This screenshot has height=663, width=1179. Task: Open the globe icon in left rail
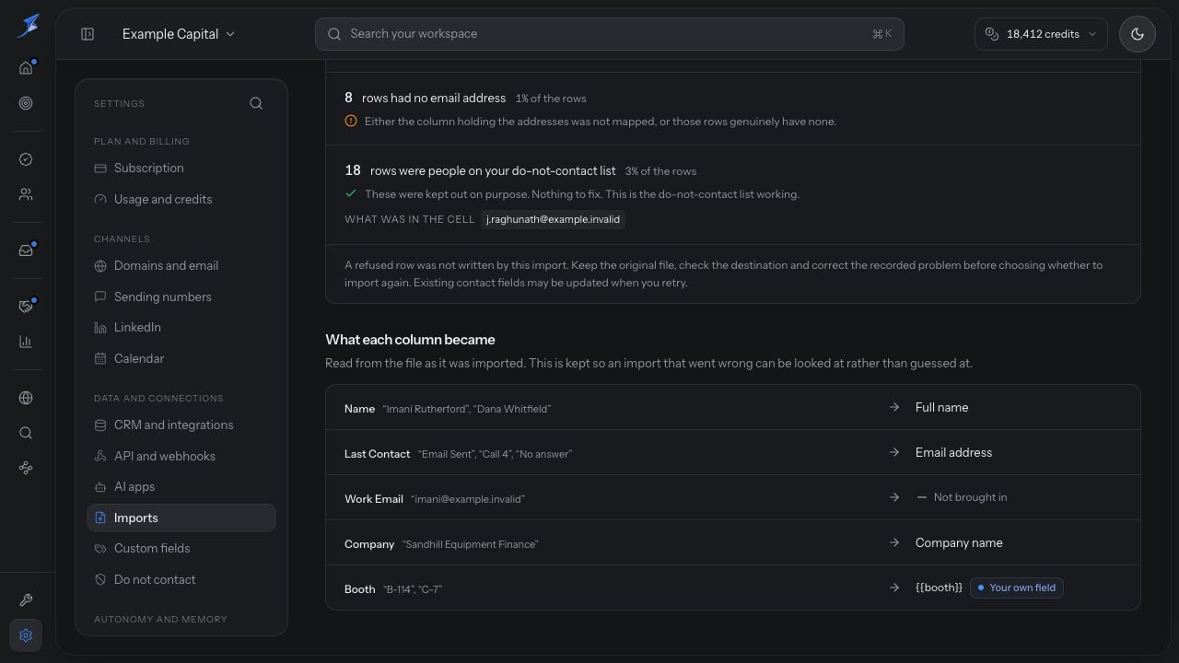[26, 398]
